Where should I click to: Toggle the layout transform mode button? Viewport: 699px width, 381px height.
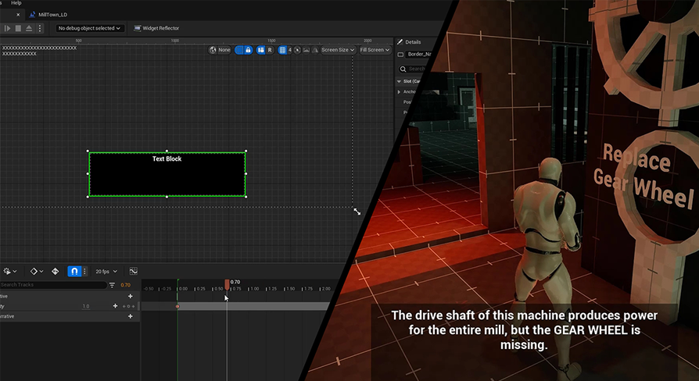pos(261,50)
